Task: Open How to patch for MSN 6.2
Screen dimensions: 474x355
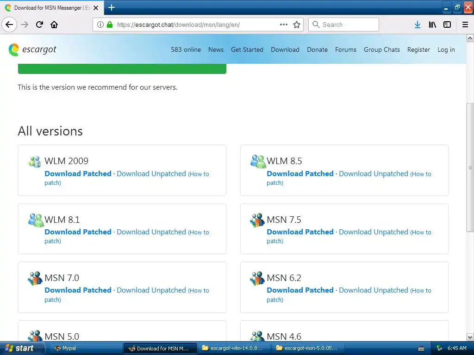Action: pos(349,295)
